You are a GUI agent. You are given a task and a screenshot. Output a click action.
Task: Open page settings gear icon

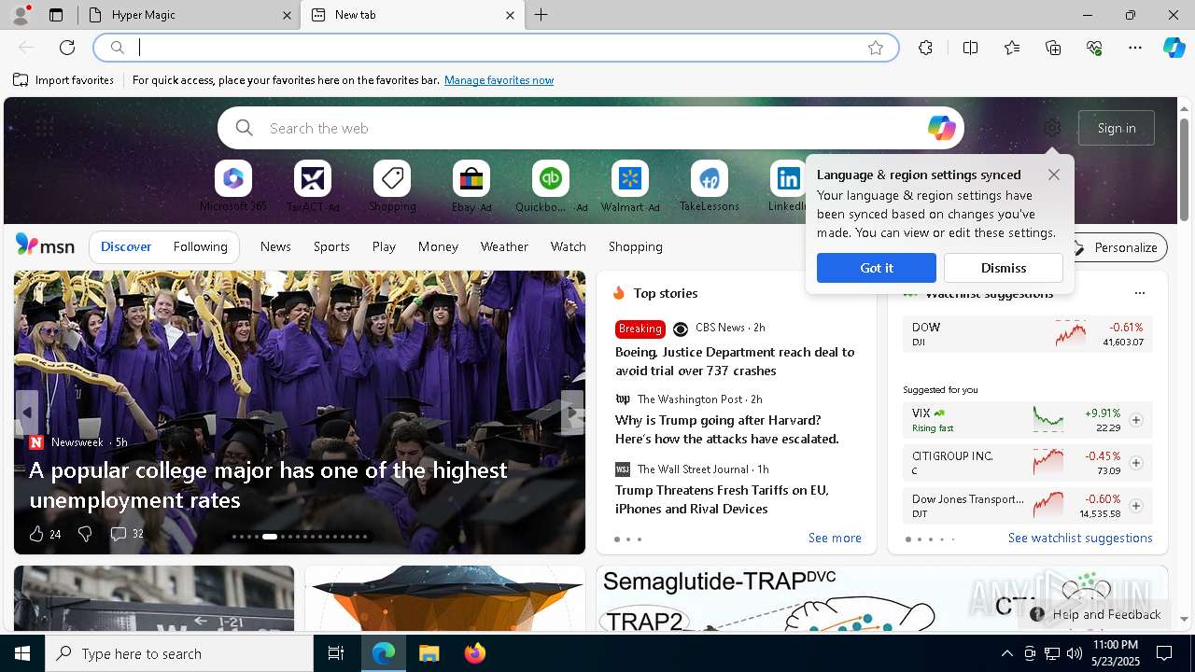1052,128
